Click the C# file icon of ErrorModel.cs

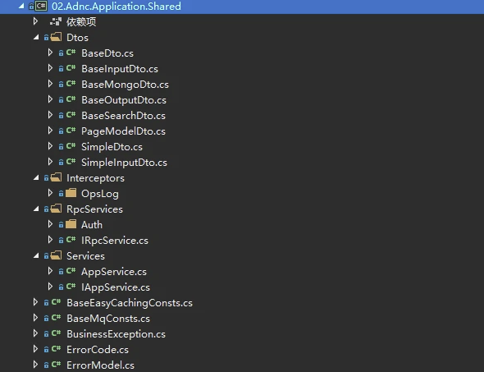click(56, 365)
